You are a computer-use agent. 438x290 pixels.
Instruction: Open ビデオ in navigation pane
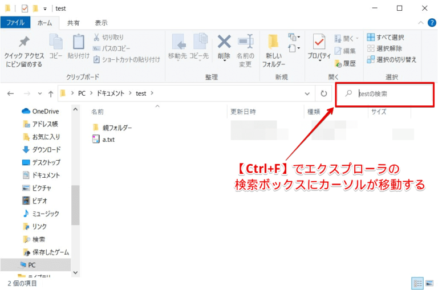35,201
